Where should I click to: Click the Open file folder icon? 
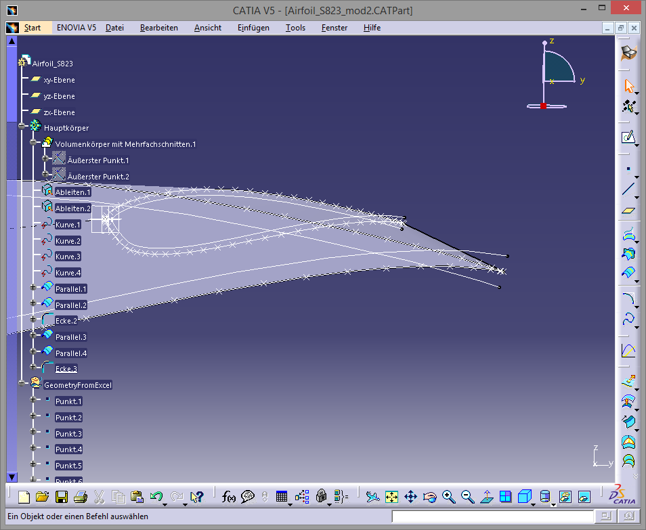pyautogui.click(x=43, y=497)
